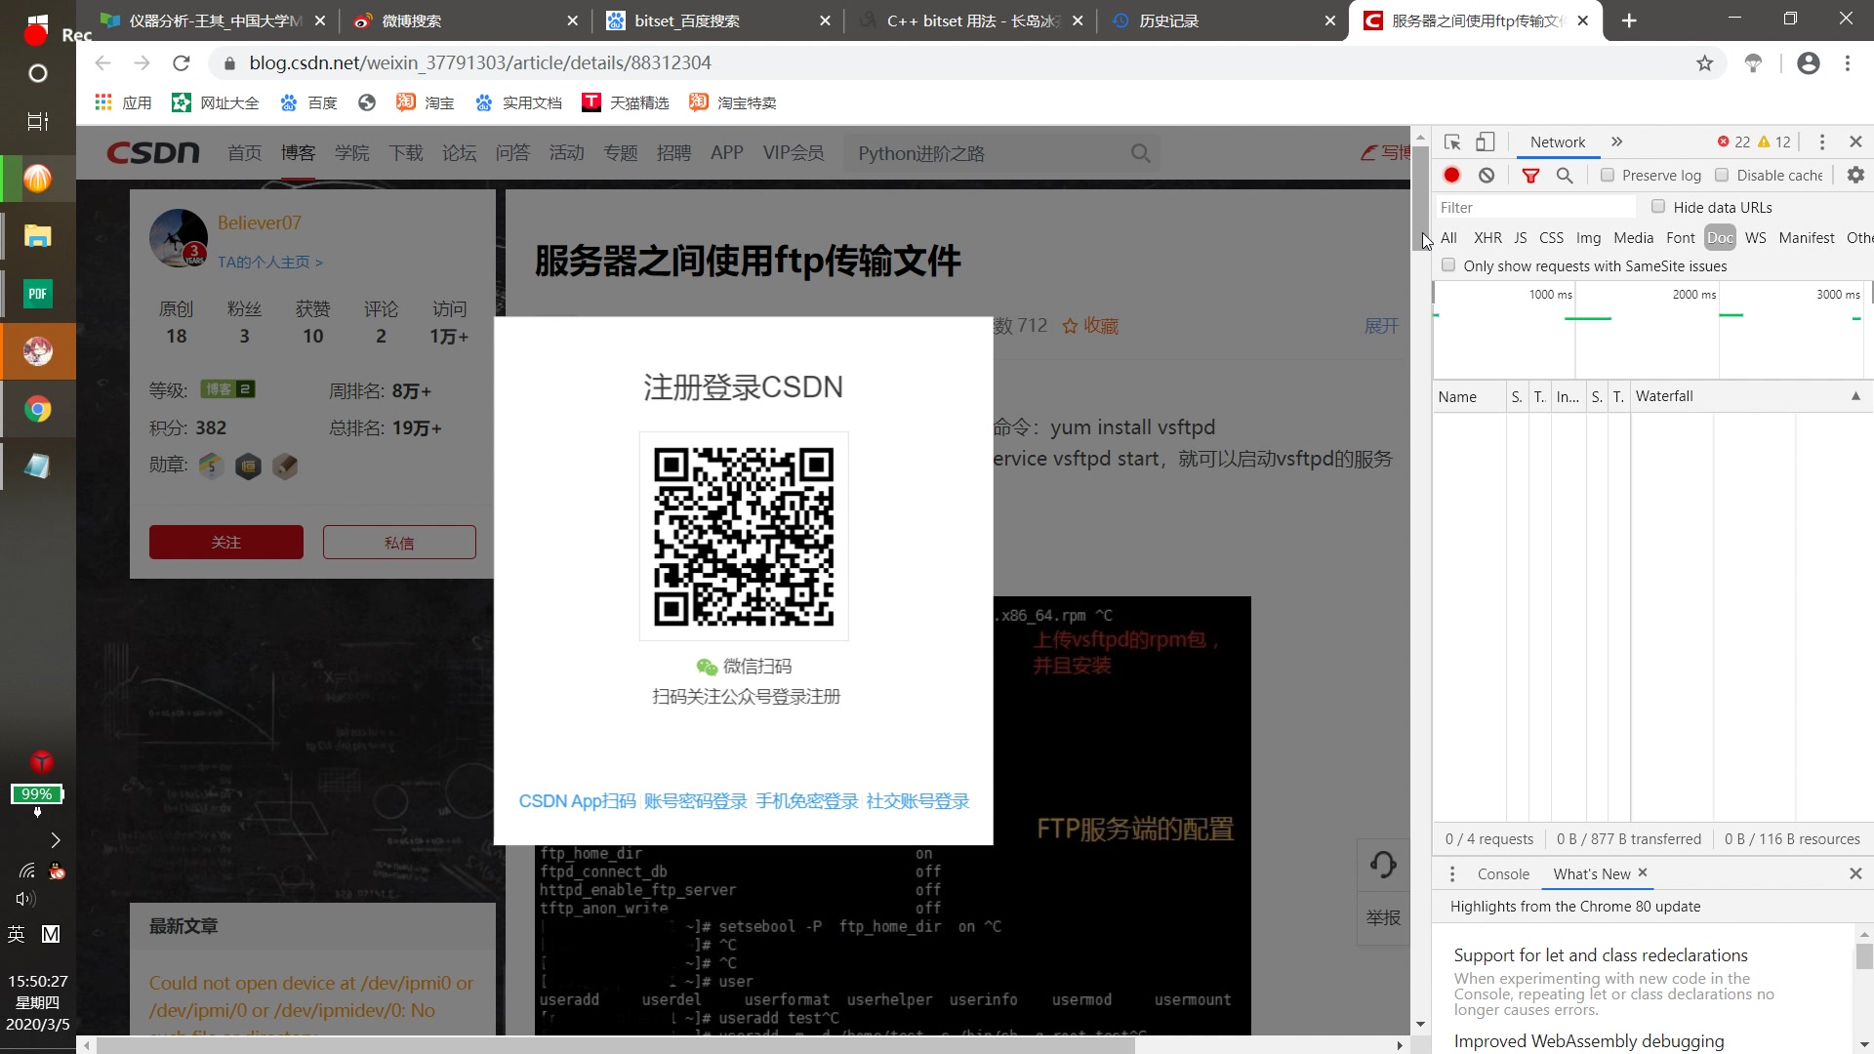
Task: Clear the network log icon
Action: tap(1487, 176)
